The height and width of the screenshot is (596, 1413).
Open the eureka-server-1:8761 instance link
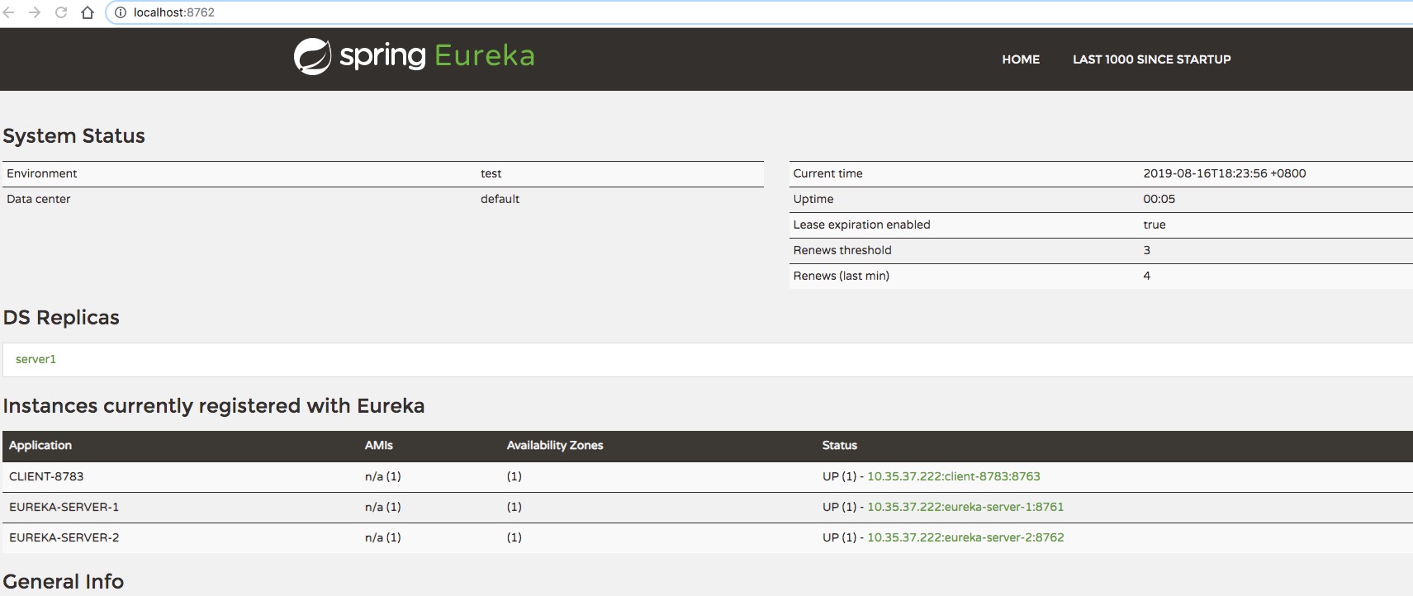coord(965,507)
